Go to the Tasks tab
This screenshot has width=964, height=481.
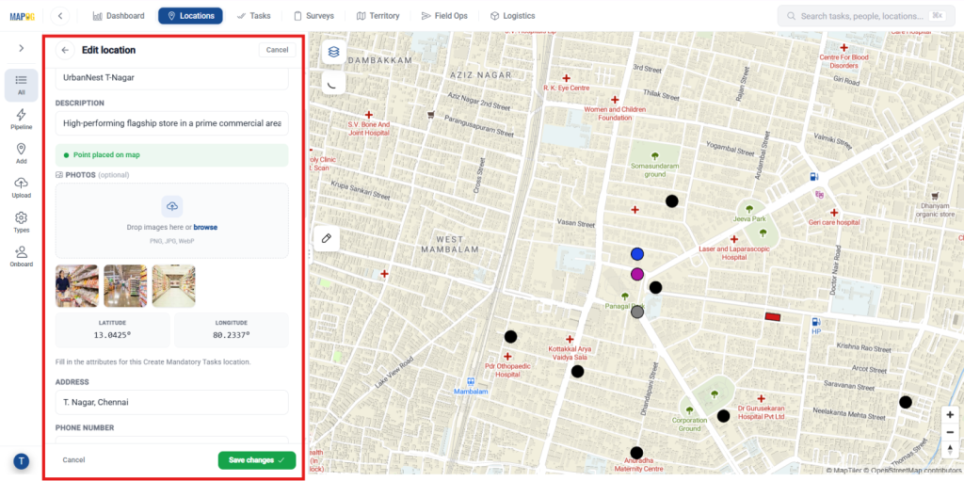[253, 16]
